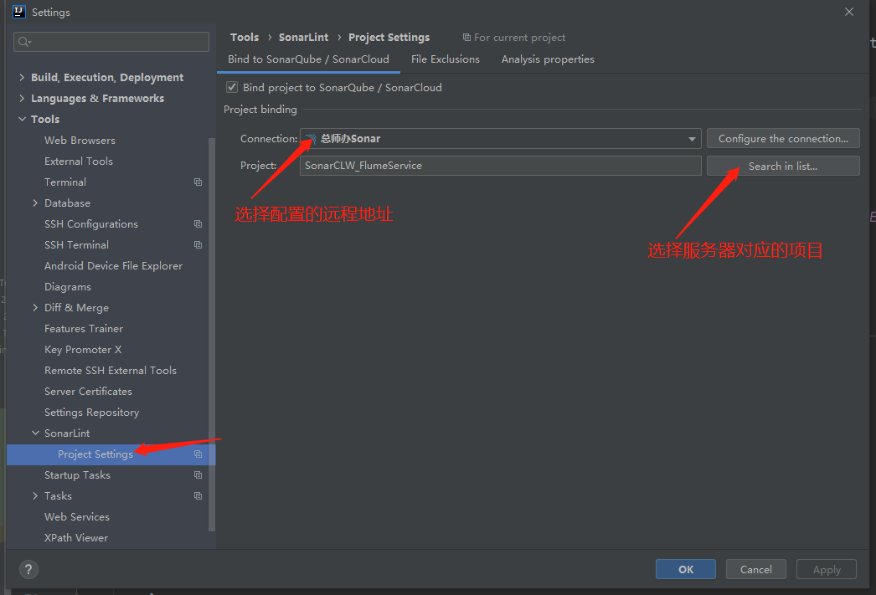
Task: Confirm settings with OK button
Action: (686, 569)
